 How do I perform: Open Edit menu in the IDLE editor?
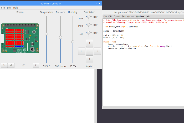point(110,16)
